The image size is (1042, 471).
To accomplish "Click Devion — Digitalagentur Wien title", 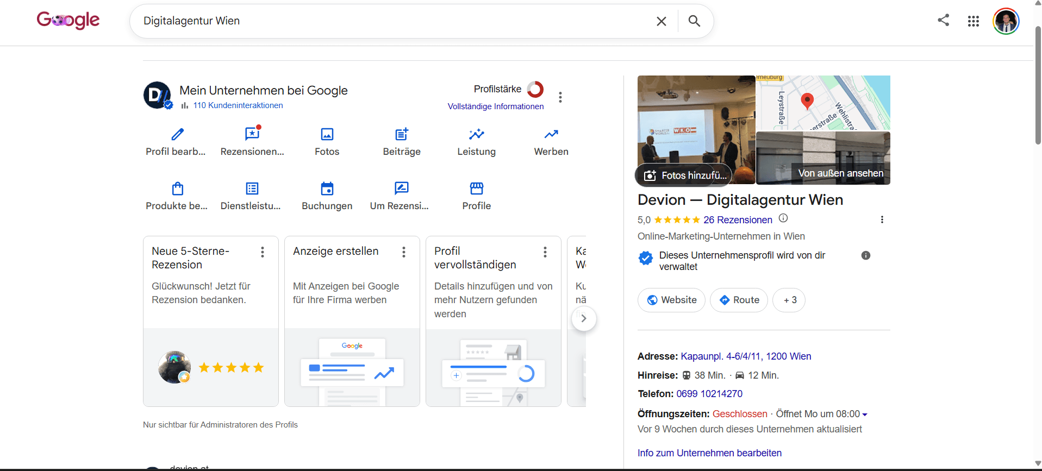I will (x=740, y=200).
